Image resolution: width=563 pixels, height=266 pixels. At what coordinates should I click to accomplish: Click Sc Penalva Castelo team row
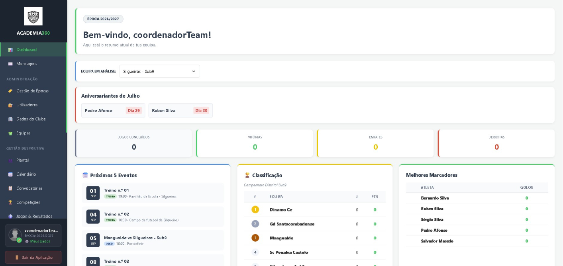coord(315,252)
